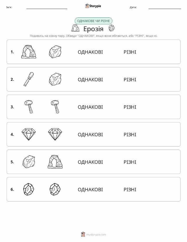Viewport: 187px width, 242px height.
Task: Select РІЗНІ for row 1
Action: [x=130, y=52]
